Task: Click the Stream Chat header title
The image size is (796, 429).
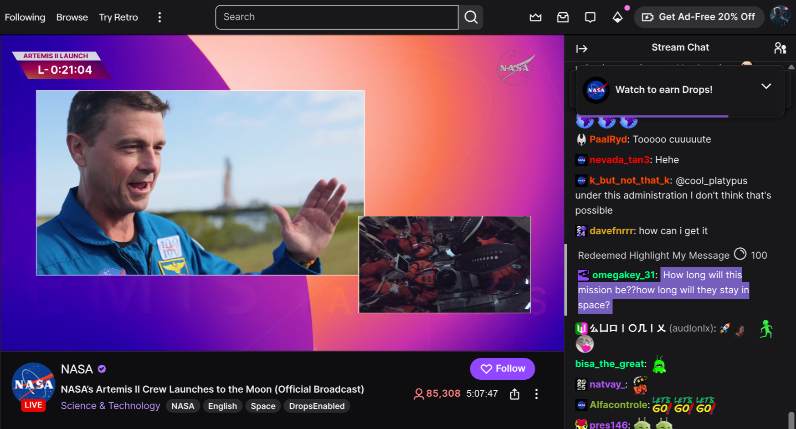Action: click(x=680, y=47)
